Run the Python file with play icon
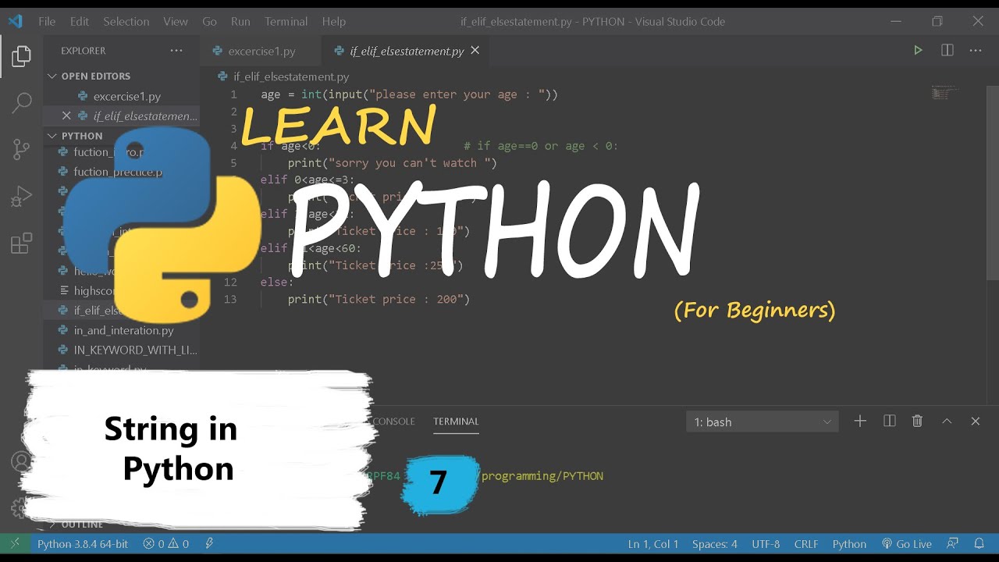This screenshot has width=999, height=562. coord(918,50)
